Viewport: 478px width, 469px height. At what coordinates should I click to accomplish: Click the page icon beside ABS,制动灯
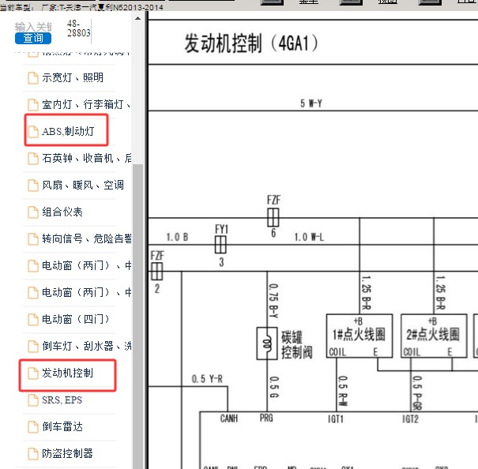click(x=33, y=132)
